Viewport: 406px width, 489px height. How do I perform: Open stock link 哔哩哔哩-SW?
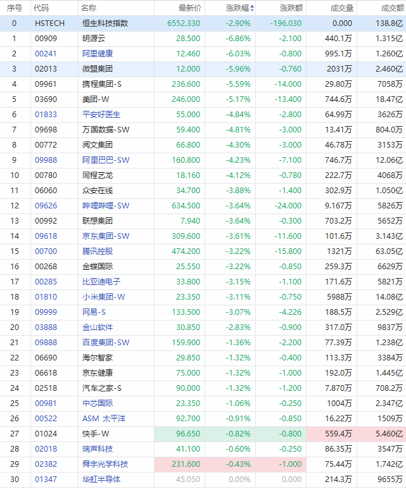[x=106, y=205]
